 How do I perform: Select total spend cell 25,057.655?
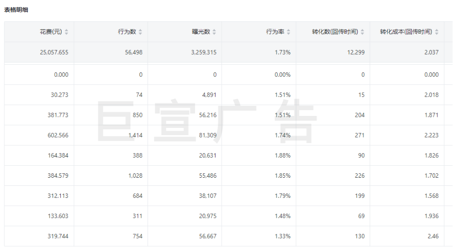(x=54, y=52)
